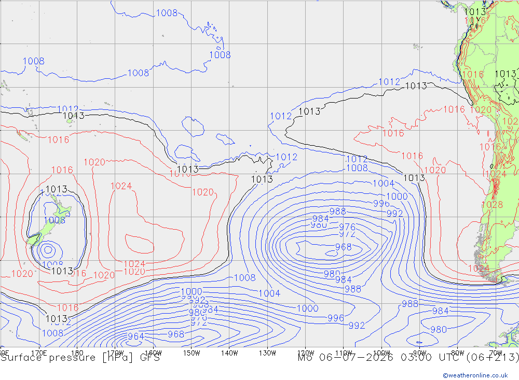Click the 'Surface pressure [hPa] GFS' title
Image resolution: width=519 pixels, height=380 pixels.
point(80,358)
